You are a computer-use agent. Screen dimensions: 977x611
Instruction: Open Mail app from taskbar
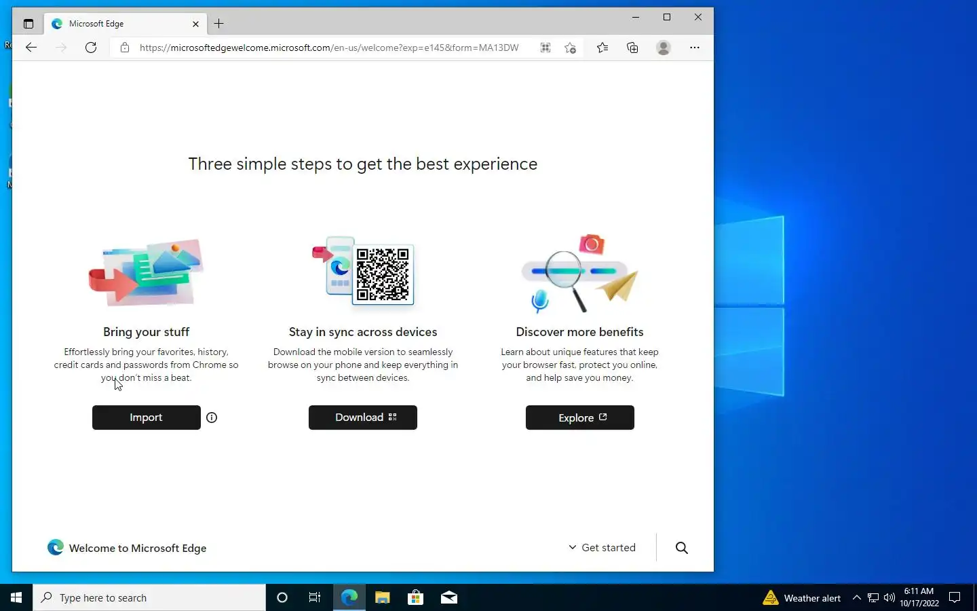[448, 597]
